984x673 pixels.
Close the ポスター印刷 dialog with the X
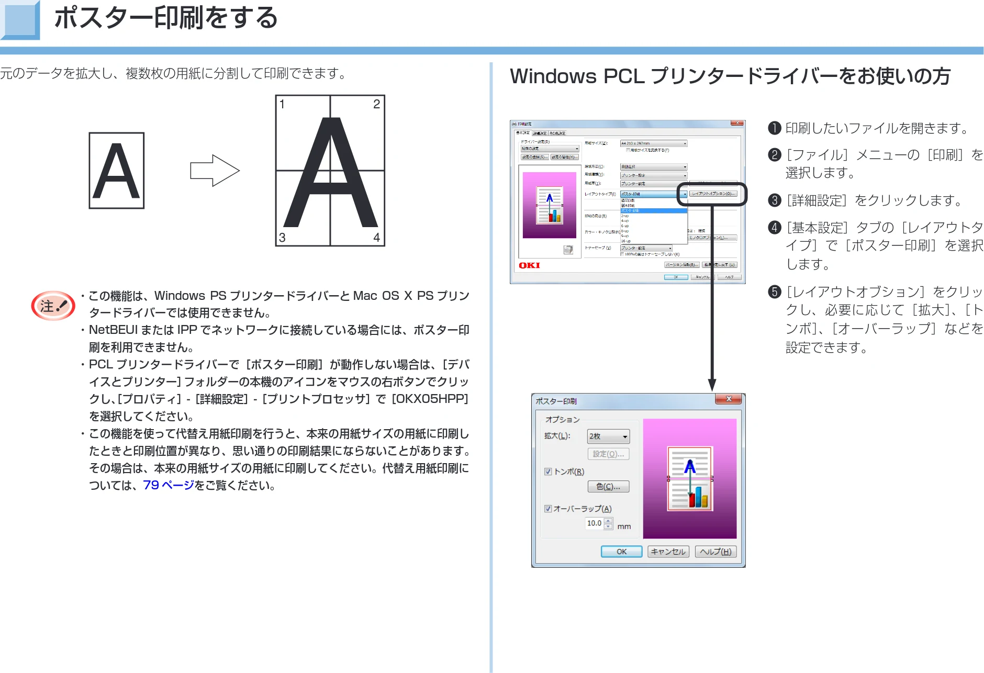coord(729,399)
